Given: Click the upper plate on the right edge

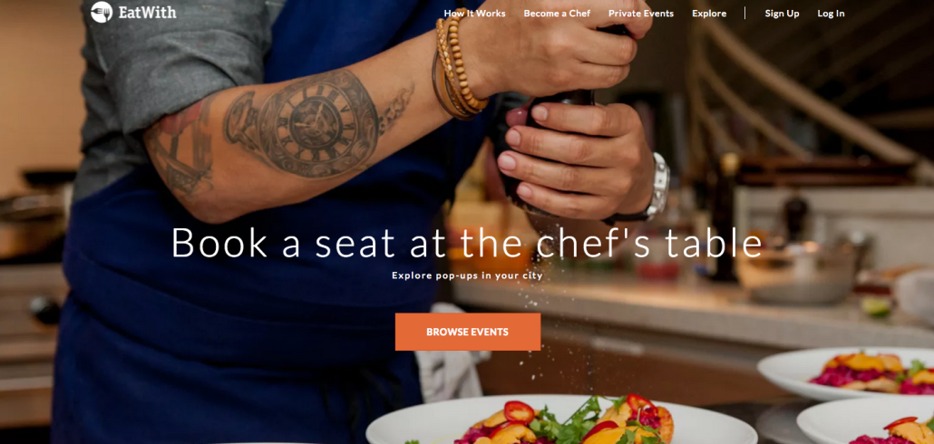Looking at the screenshot, I should coord(846,373).
